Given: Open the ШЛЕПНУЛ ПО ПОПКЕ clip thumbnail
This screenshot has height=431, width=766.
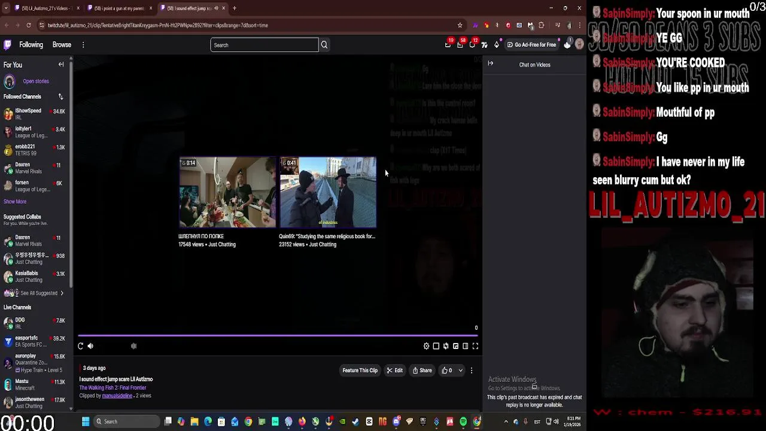Looking at the screenshot, I should click(227, 192).
